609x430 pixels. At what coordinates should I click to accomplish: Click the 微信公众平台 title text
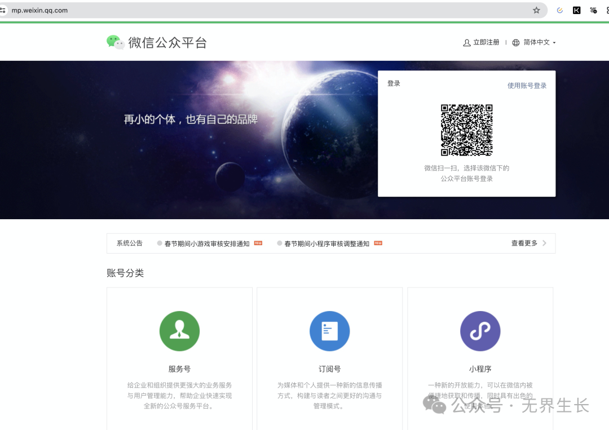[x=167, y=43]
